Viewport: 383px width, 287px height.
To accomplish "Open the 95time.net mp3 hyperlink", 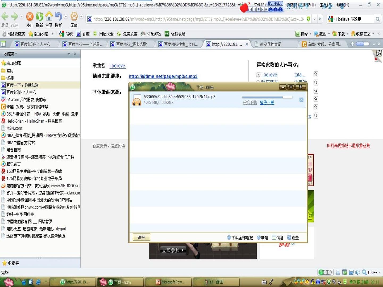I will [163, 77].
